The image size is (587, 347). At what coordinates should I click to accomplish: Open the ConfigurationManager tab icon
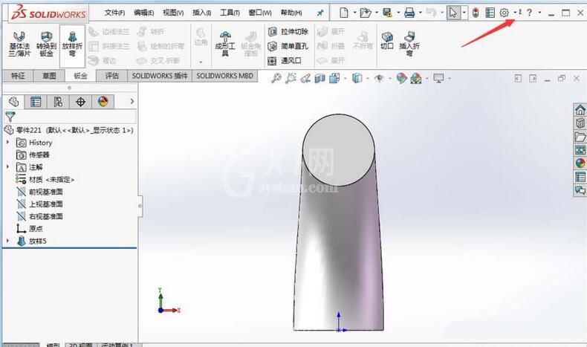click(58, 102)
